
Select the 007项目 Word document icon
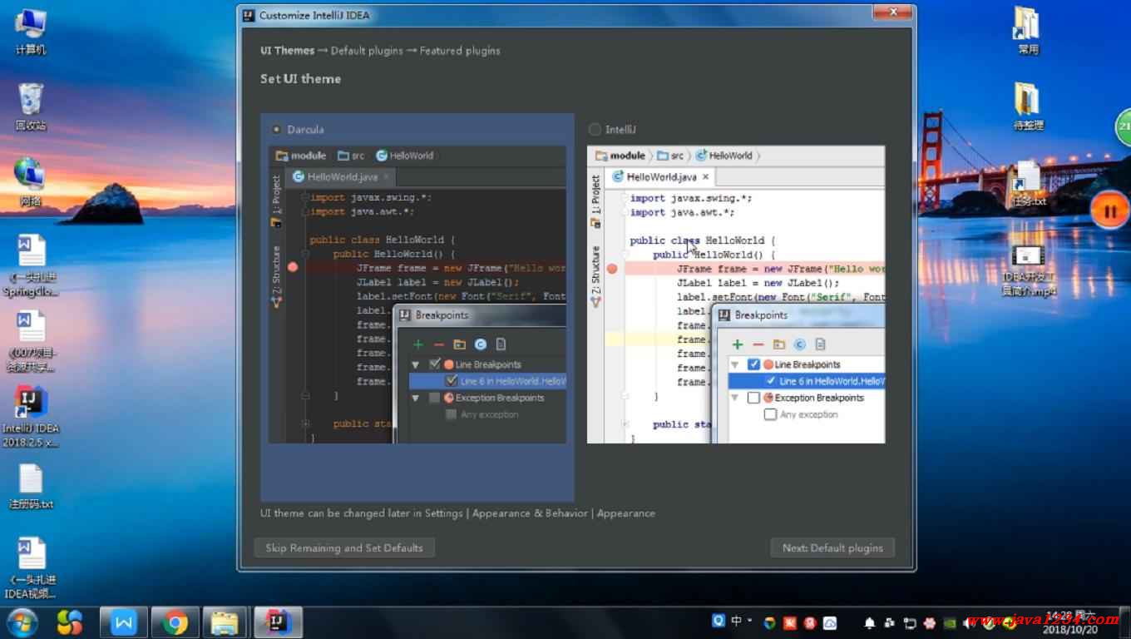[x=31, y=341]
